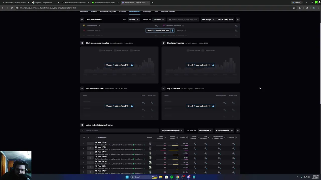321x180 pixels.
Task: Switch to the Streams tab
Action: [94, 11]
